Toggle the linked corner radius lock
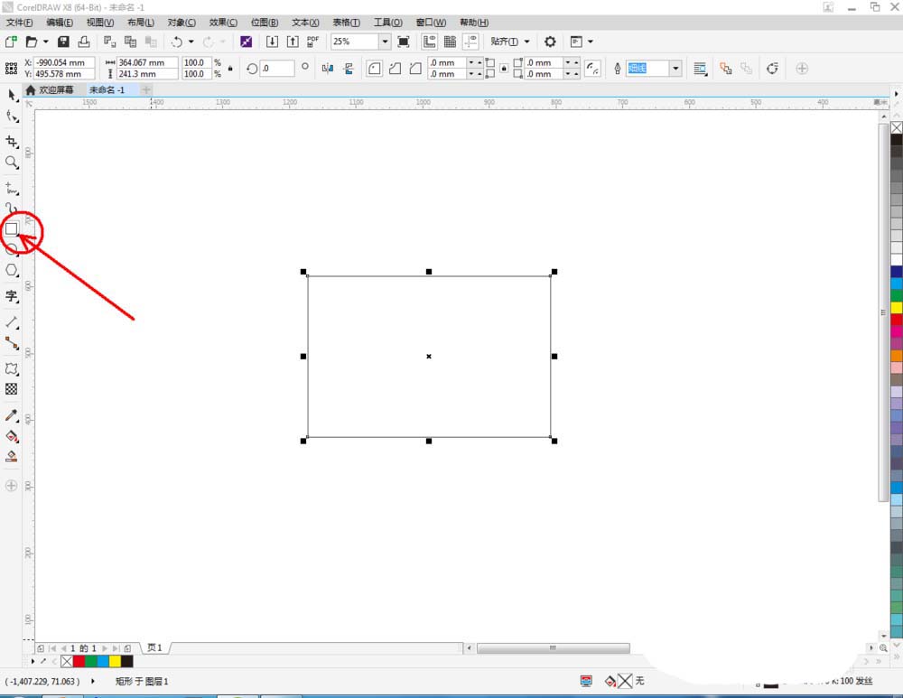 [x=503, y=69]
